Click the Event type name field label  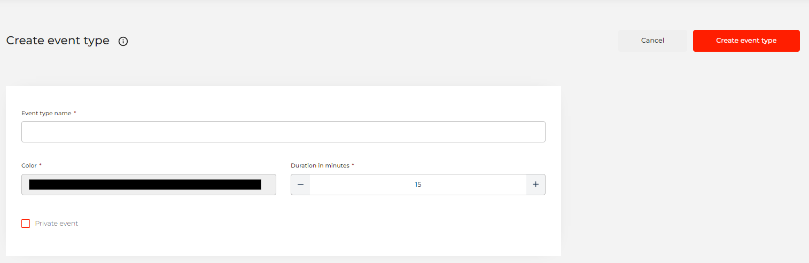[x=46, y=113]
